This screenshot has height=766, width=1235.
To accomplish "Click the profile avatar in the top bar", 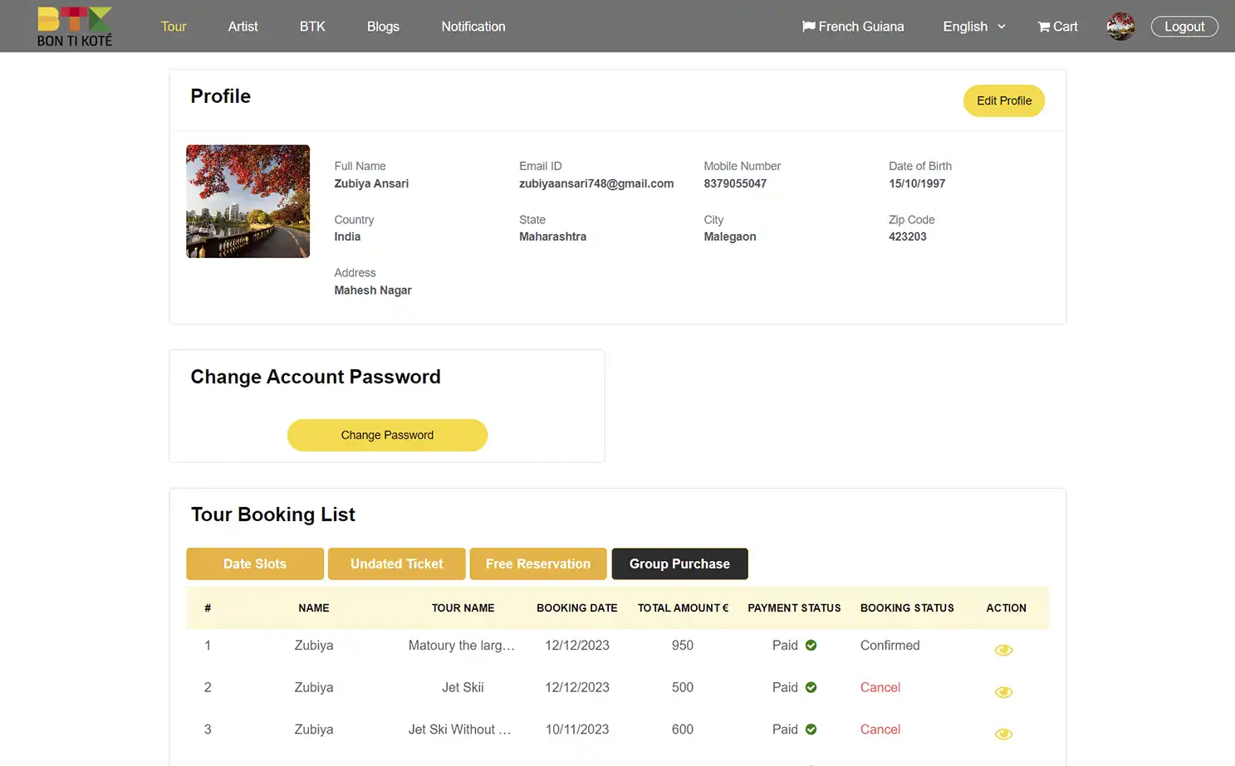I will (1120, 26).
